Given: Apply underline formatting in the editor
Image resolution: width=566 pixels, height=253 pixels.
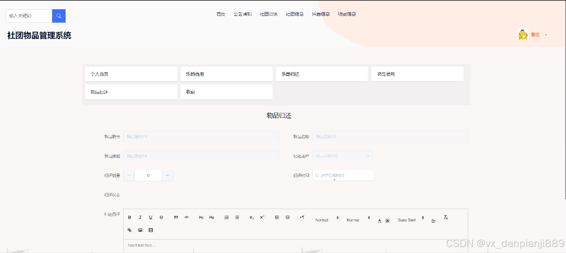Looking at the screenshot, I should (151, 217).
